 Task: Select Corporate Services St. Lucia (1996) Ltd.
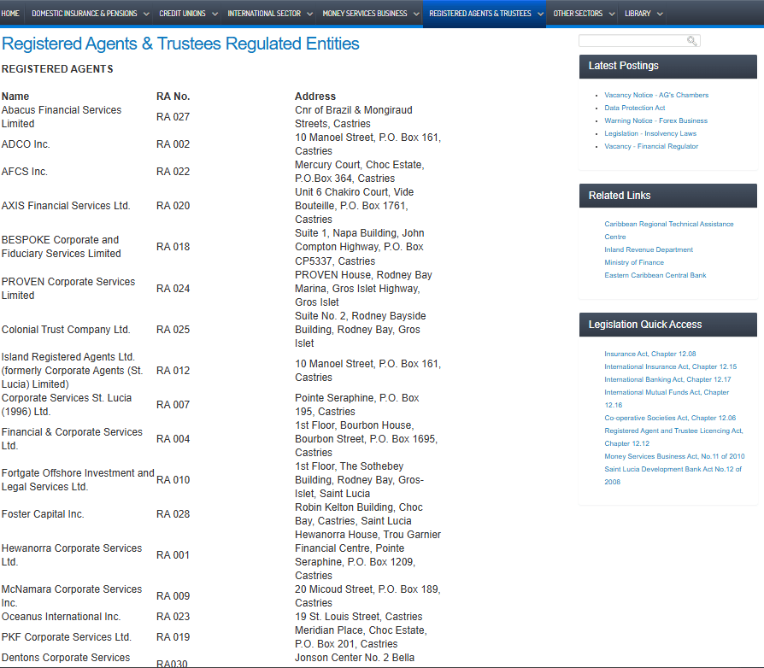[x=67, y=405]
